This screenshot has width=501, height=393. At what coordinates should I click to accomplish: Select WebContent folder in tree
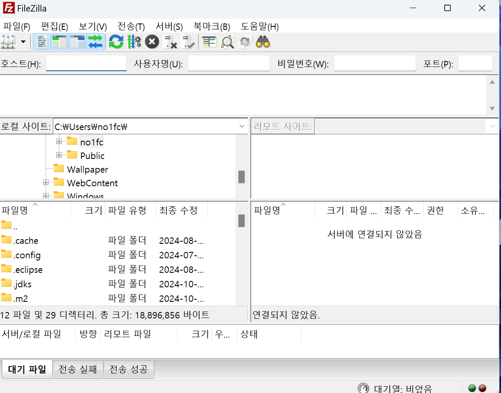pyautogui.click(x=92, y=183)
